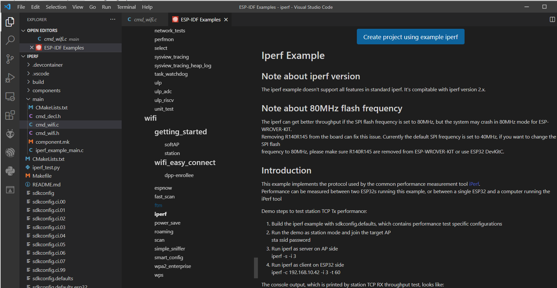
Task: Click Create project using example iperf
Action: point(410,37)
